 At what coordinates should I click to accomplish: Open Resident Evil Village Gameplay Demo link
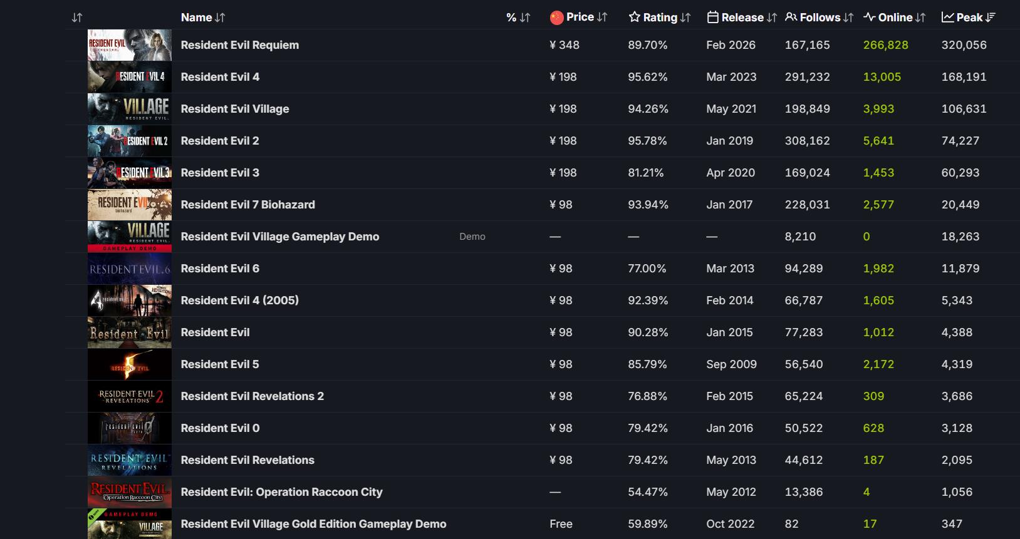(x=279, y=237)
